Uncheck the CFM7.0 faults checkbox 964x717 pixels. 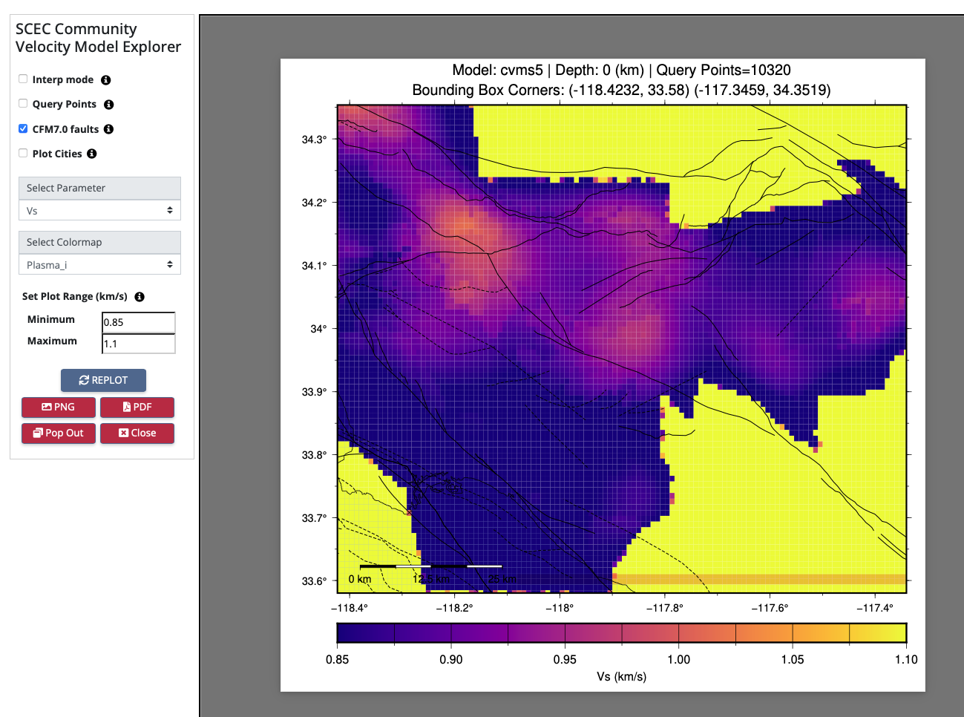click(x=23, y=128)
